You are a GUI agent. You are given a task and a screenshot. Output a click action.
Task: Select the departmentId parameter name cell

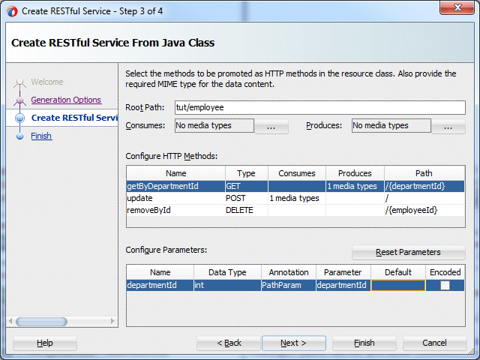tap(160, 285)
